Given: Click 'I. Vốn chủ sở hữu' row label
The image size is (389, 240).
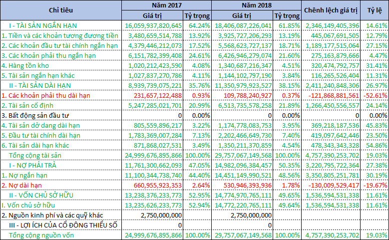Looking at the screenshot, I should tap(28, 205).
